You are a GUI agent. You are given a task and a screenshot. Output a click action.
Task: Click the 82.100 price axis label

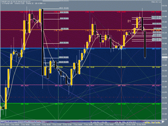click(x=165, y=82)
